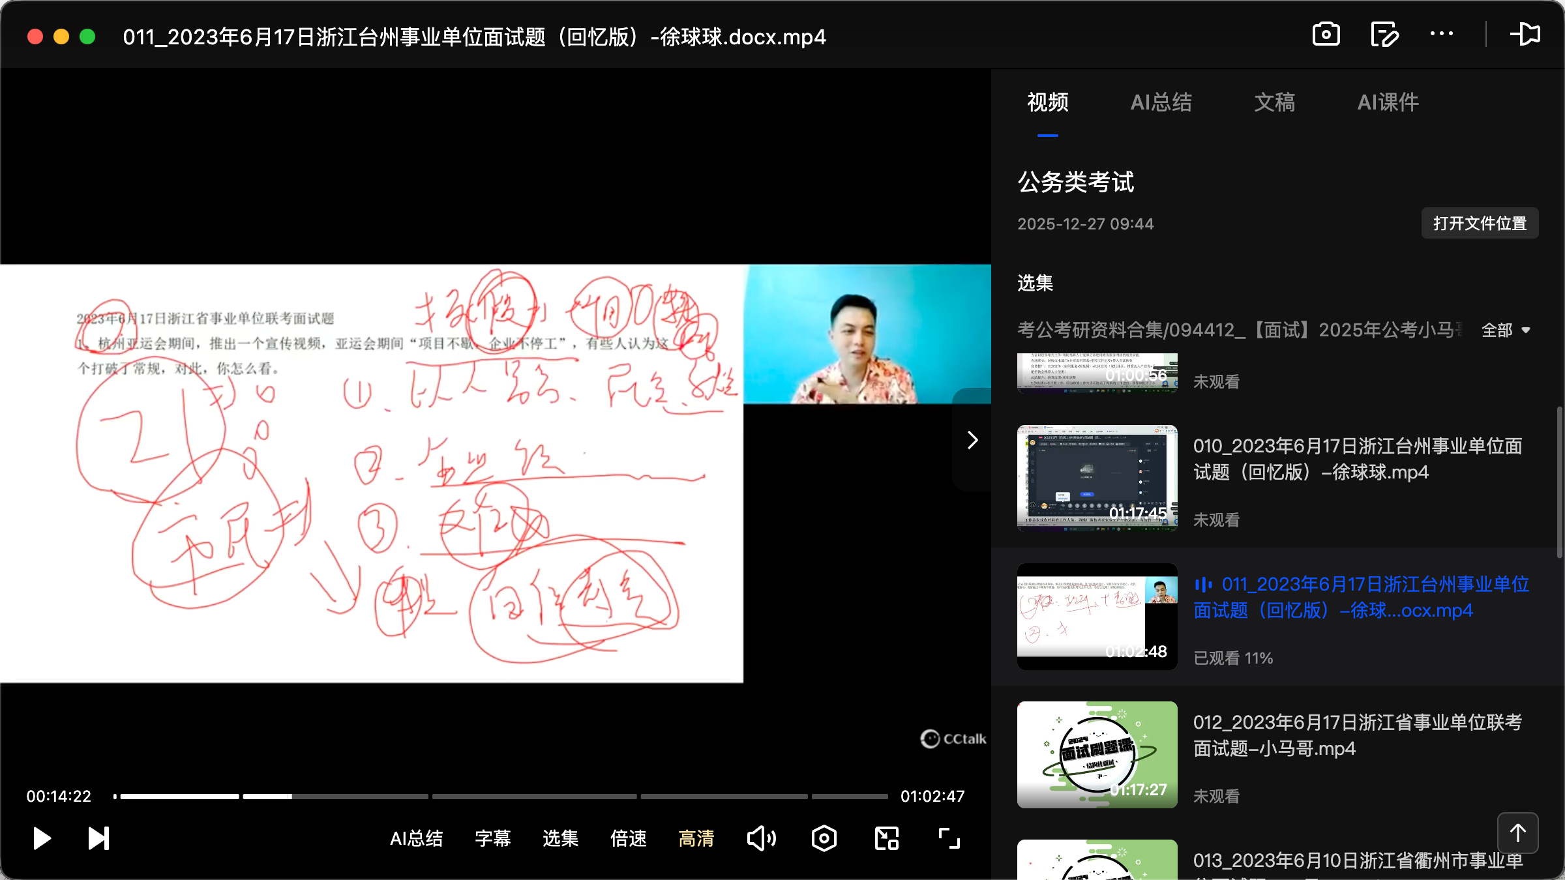Screen dimensions: 1565x880
Task: Toggle subtitles with 字幕
Action: (493, 839)
